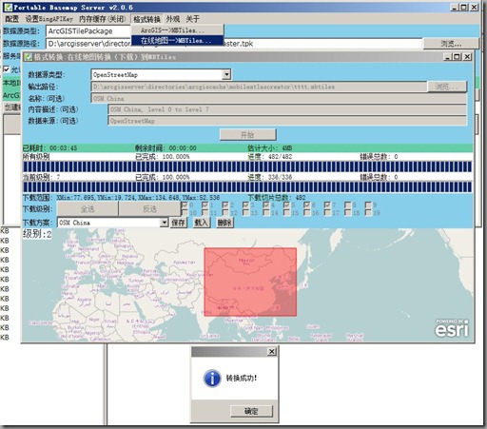Open the 格式转换 menu

click(x=146, y=19)
